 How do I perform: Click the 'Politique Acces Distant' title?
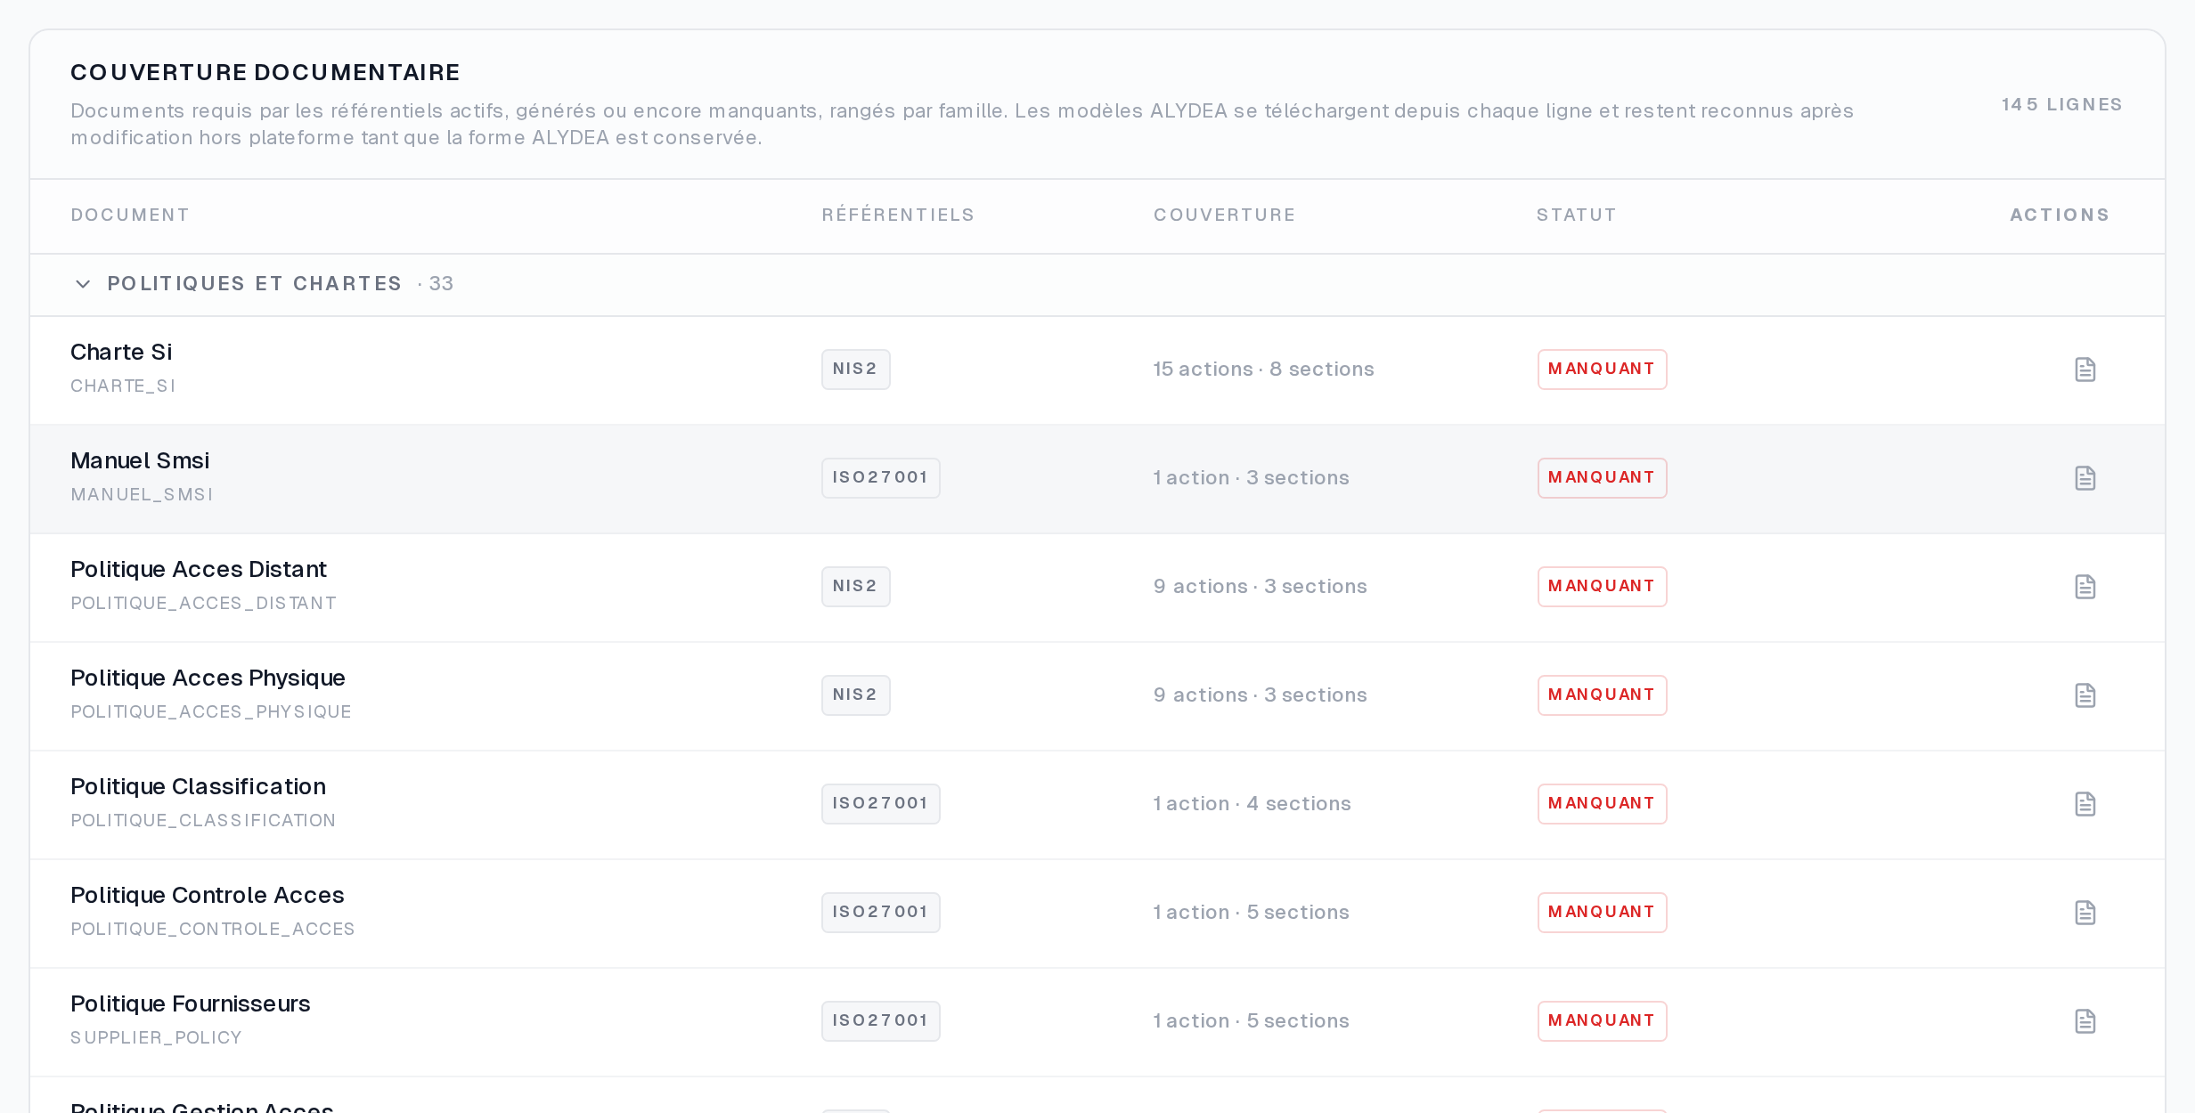[199, 570]
